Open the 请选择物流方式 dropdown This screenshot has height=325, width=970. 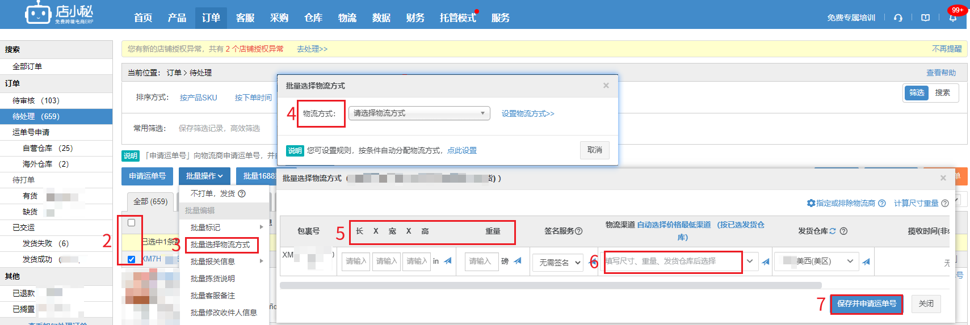(x=419, y=113)
